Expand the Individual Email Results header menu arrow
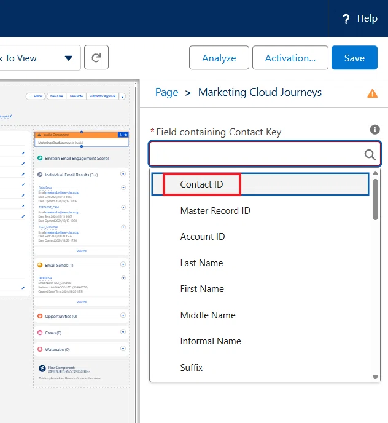Screen dimensions: 388x423 pyautogui.click(x=123, y=174)
